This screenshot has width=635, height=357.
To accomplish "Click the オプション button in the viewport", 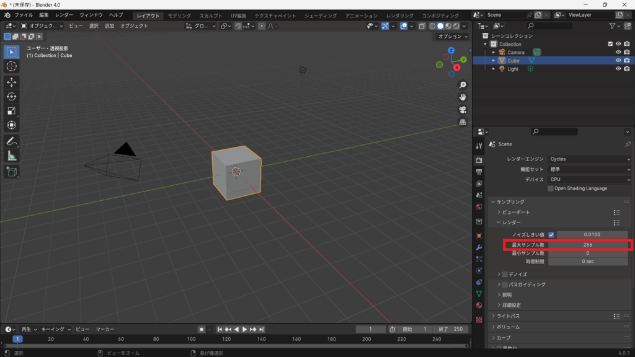I will click(451, 37).
